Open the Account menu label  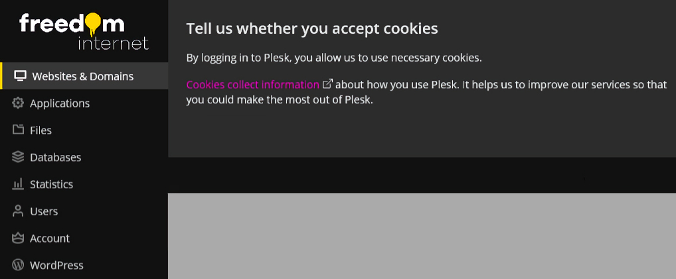pos(50,239)
